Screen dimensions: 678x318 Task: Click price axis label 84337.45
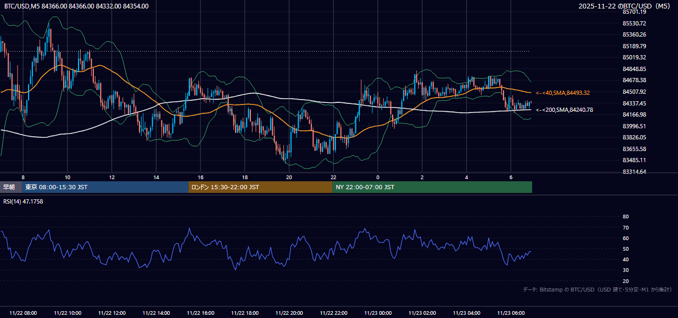634,103
